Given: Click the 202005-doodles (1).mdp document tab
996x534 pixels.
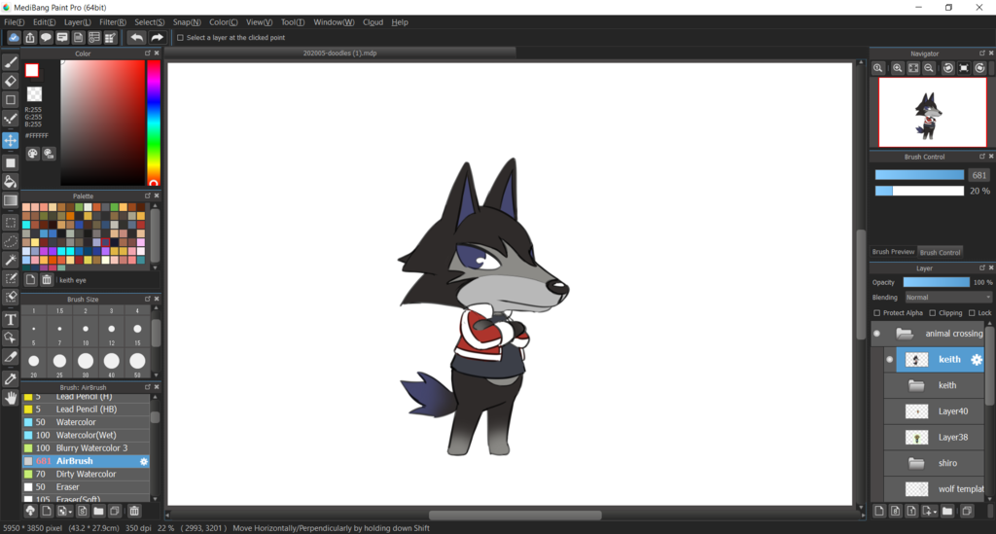Looking at the screenshot, I should click(x=339, y=53).
